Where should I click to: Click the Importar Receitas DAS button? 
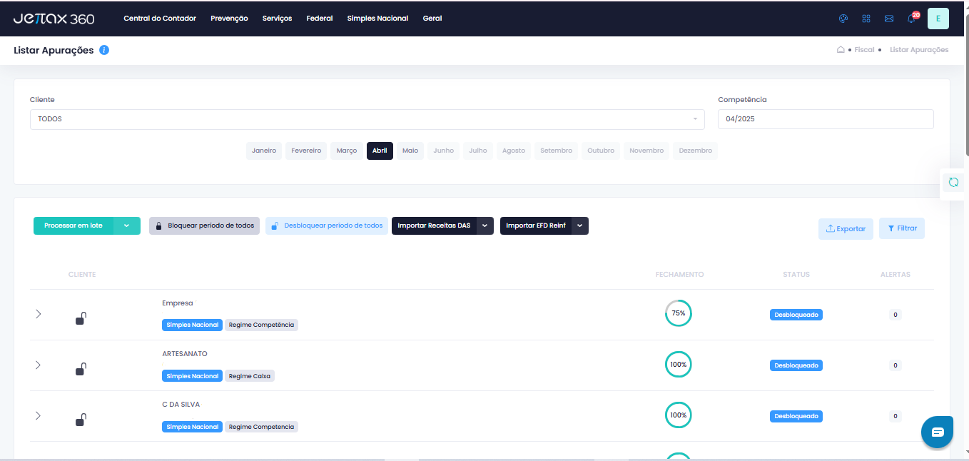tap(434, 226)
